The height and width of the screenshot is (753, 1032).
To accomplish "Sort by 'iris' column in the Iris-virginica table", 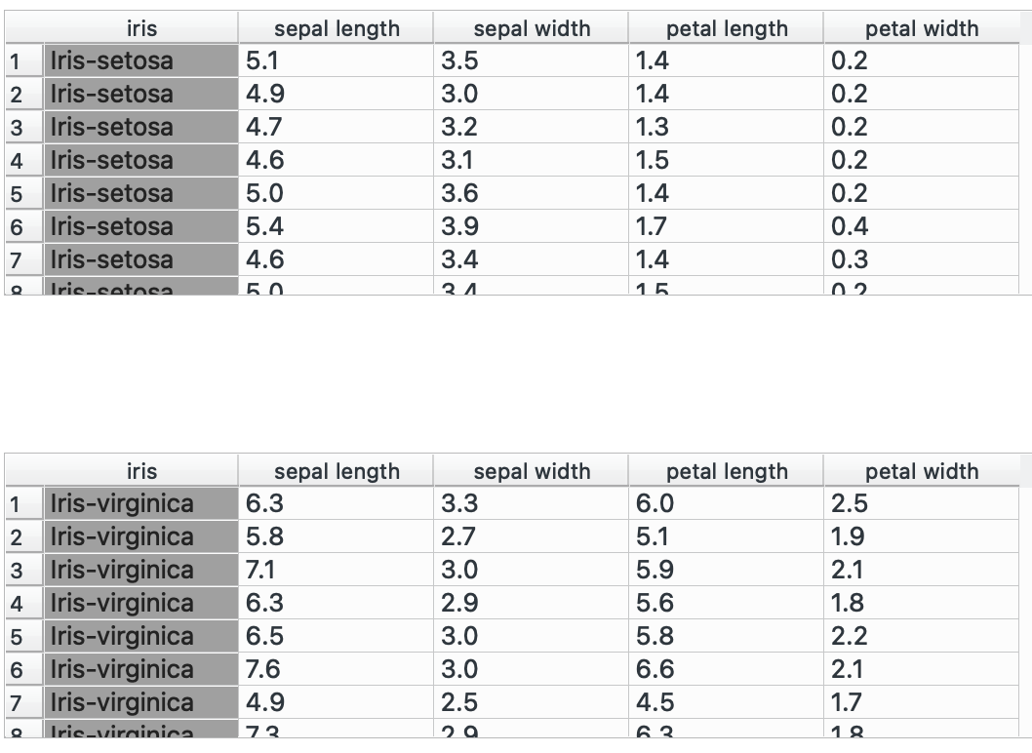I will click(141, 471).
